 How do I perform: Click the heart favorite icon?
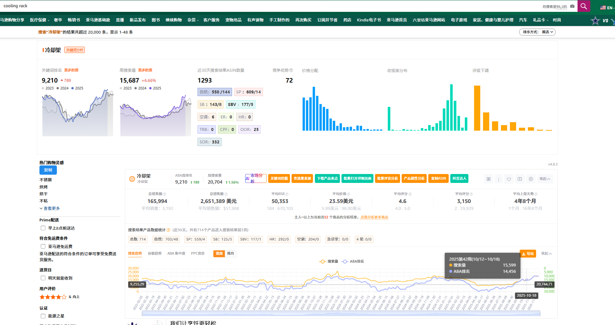tap(509, 179)
